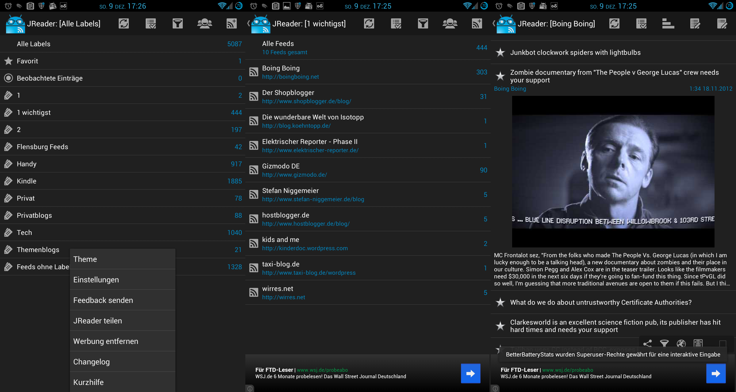Screen dimensions: 736x392
Task: Tap the rightmost note-edit icon in Boing Boing toolbar
Action: 722,24
